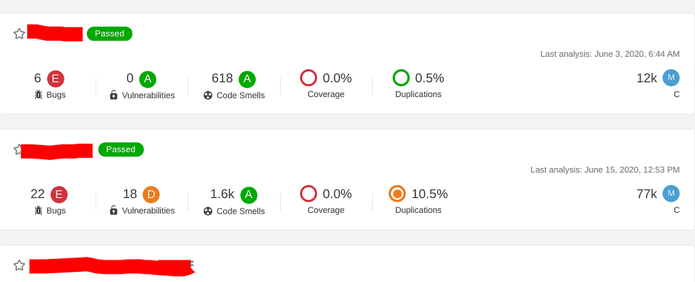This screenshot has width=695, height=282.
Task: Toggle the star on the third project
Action: point(20,265)
